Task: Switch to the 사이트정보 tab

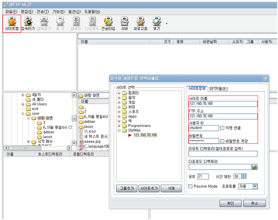Action: pos(197,88)
